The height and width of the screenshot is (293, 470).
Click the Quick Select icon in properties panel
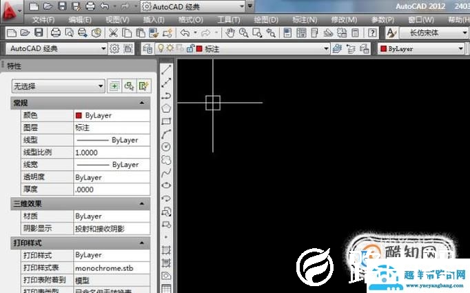coord(143,85)
